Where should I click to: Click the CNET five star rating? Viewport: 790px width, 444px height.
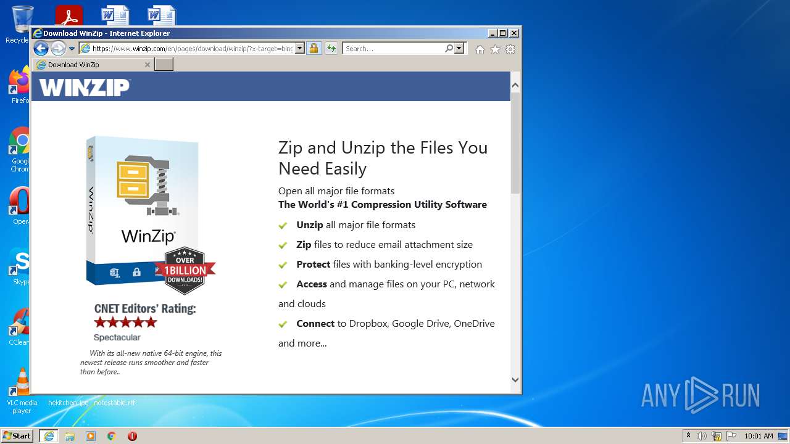click(125, 322)
